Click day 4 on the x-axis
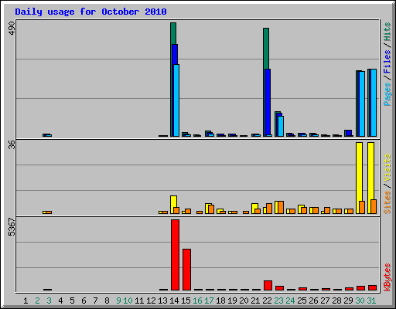Image resolution: width=396 pixels, height=309 pixels. pos(60,301)
